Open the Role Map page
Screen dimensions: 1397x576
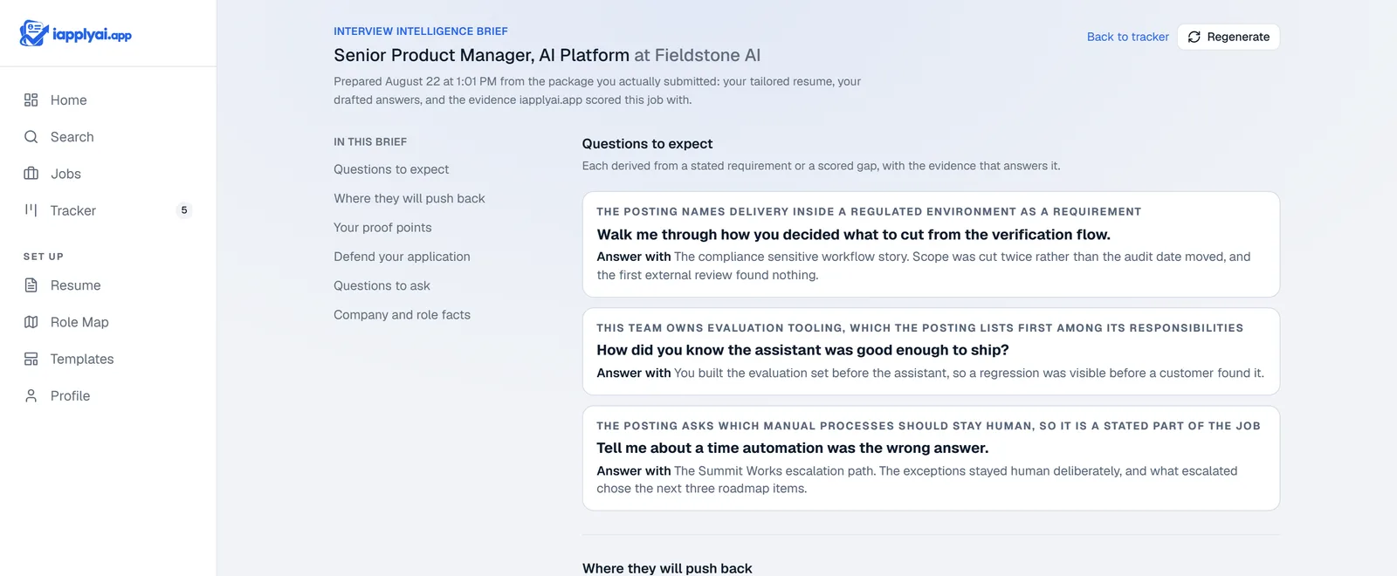[108, 322]
